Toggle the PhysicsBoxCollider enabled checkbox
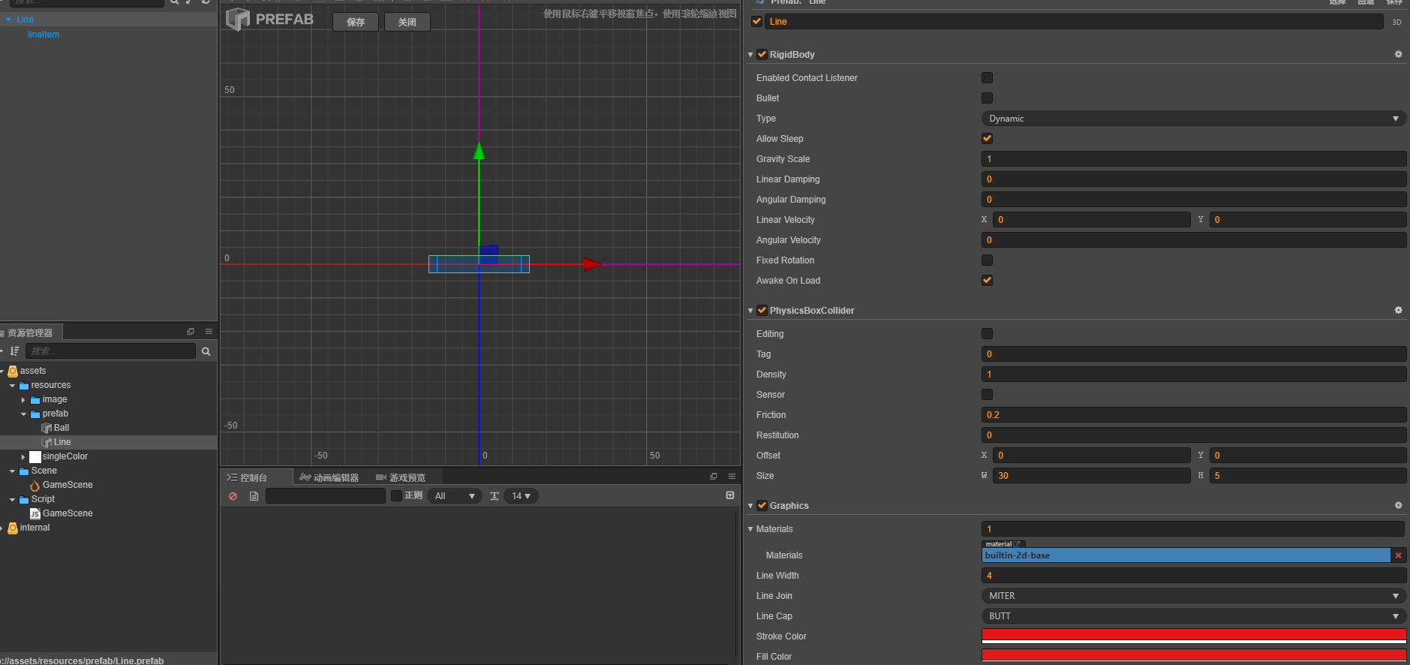Image resolution: width=1410 pixels, height=665 pixels. pyautogui.click(x=762, y=311)
